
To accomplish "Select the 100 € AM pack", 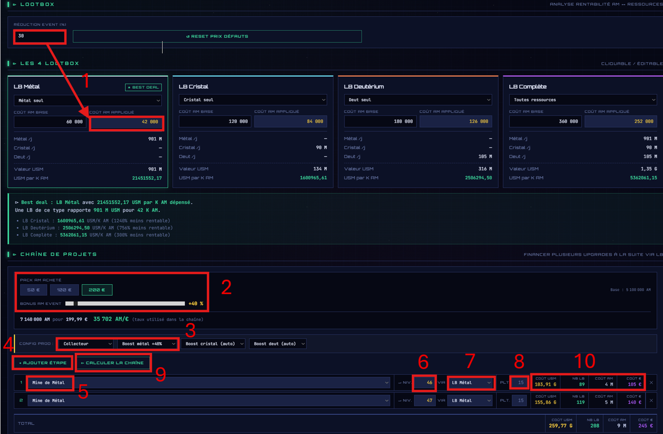I will (x=65, y=290).
